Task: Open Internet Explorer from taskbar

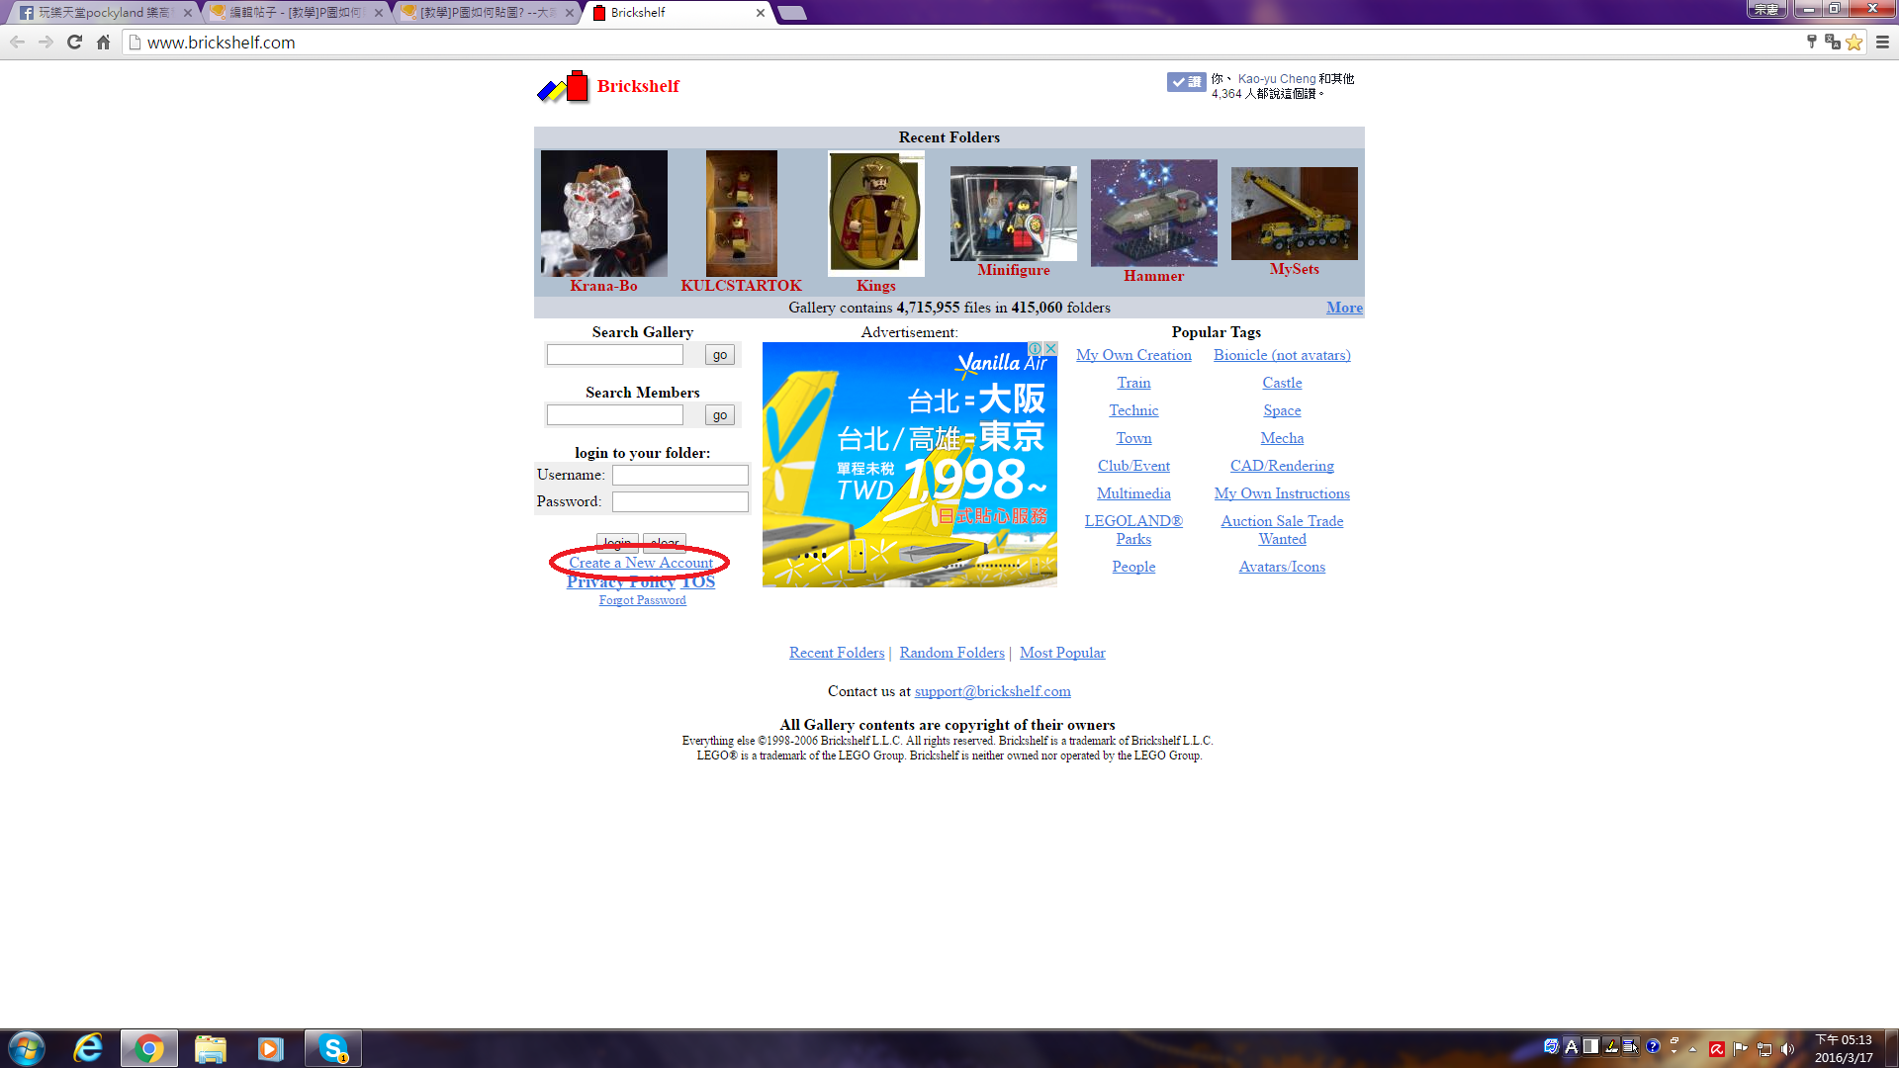Action: click(88, 1048)
